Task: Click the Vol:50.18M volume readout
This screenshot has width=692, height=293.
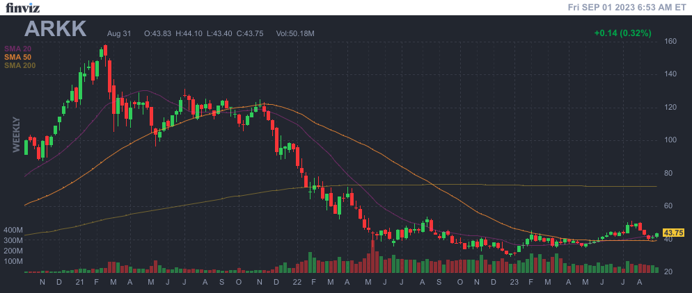Action: [x=295, y=33]
